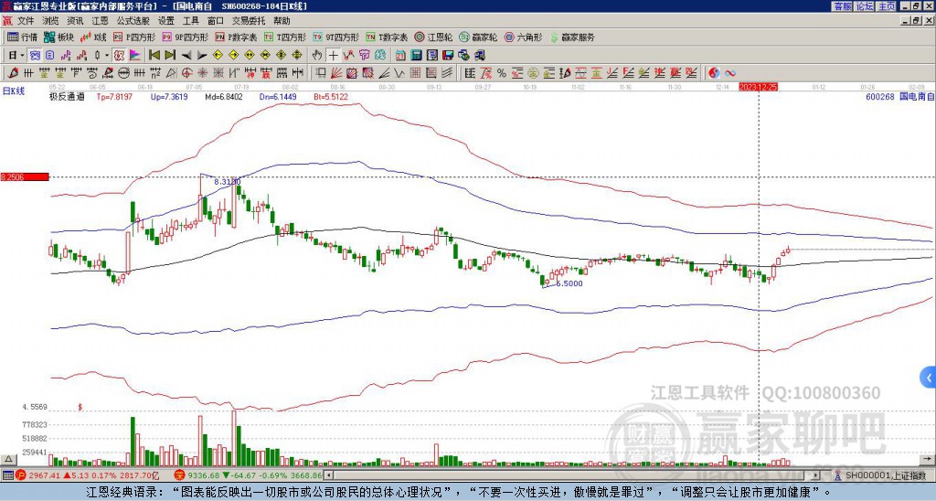Screen dimensions: 936x501
Task: Click the circled 金 icon
Action: (x=533, y=73)
